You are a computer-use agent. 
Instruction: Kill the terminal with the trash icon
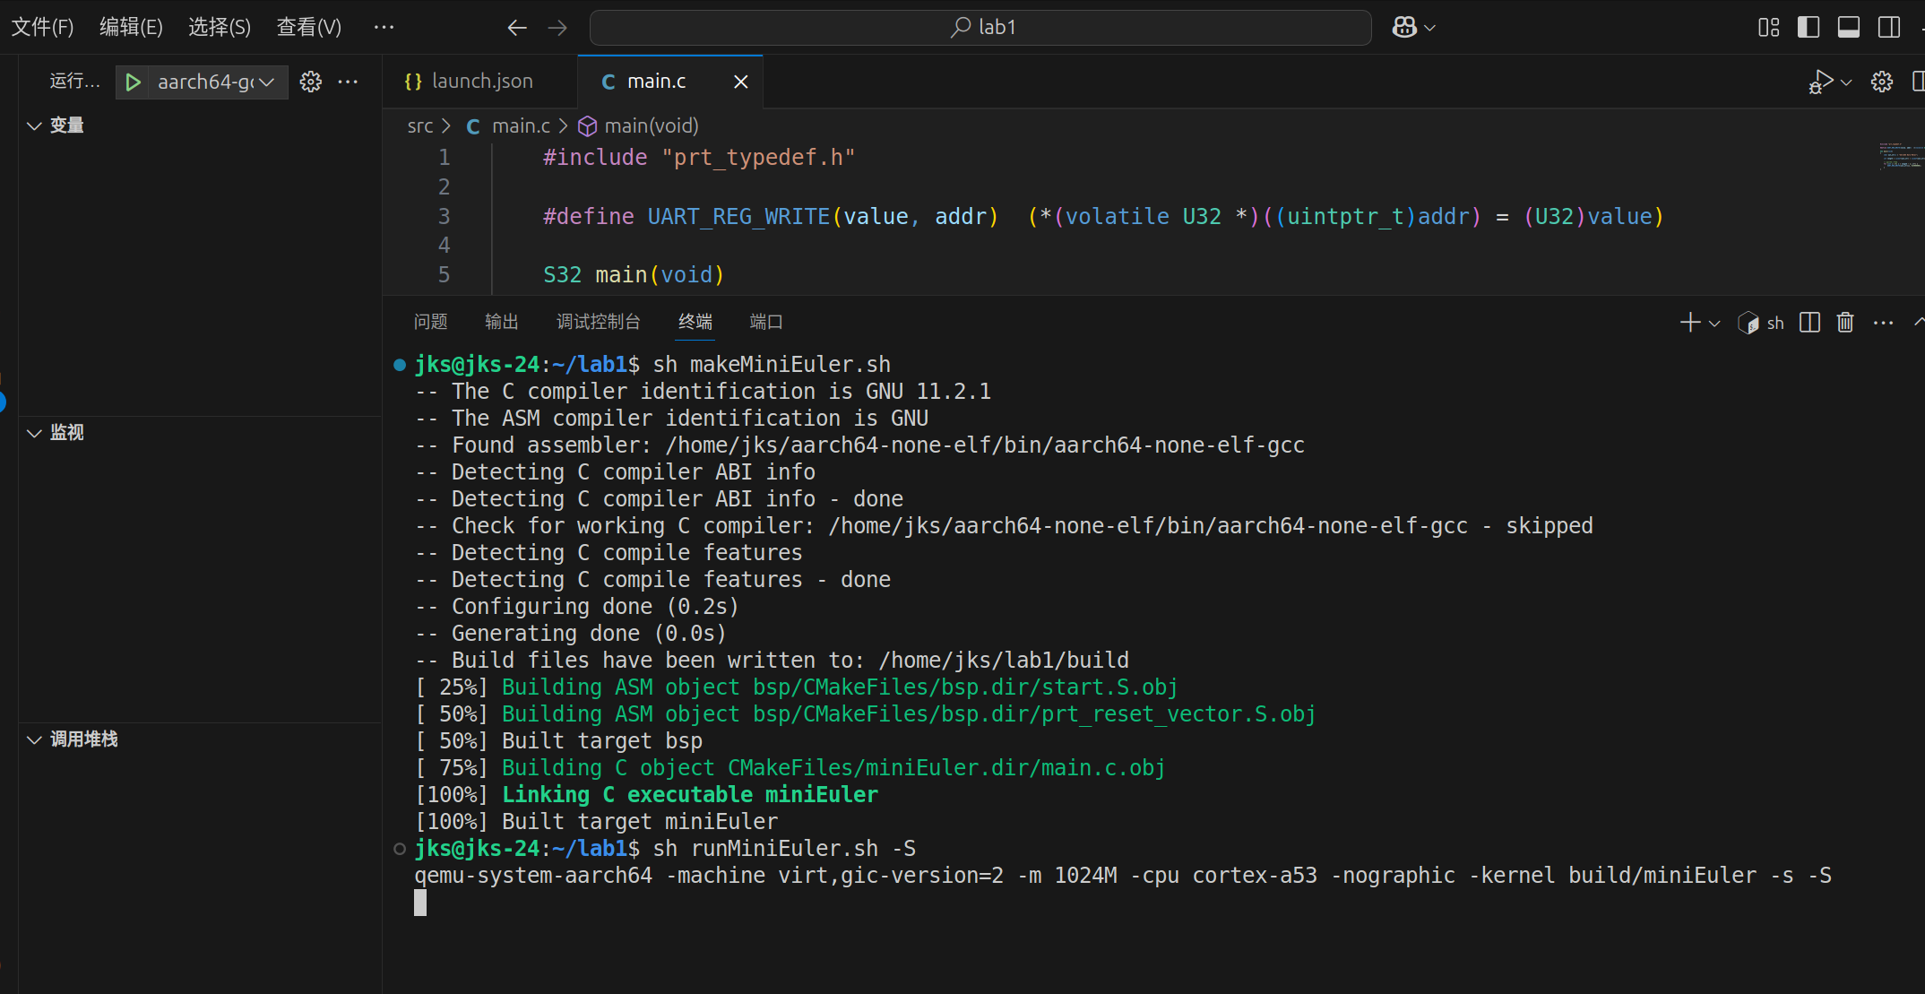(1844, 322)
